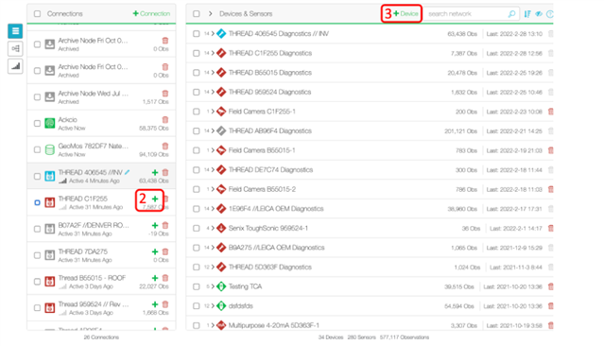Check the THREAD C1F255 connection checkbox
This screenshot has width=604, height=346.
[38, 202]
